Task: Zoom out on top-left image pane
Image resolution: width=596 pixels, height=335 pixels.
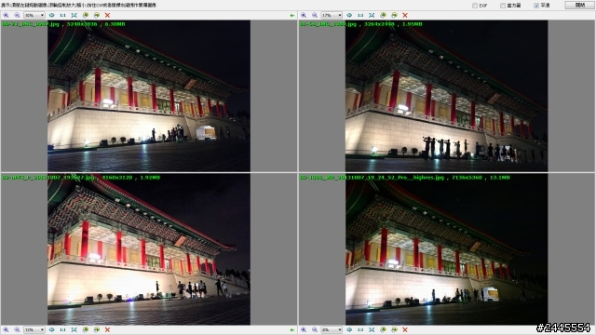Action: [x=17, y=15]
